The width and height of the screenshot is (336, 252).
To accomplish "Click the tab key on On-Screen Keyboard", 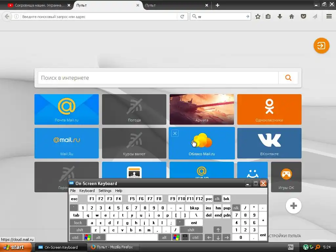I will [76, 215].
